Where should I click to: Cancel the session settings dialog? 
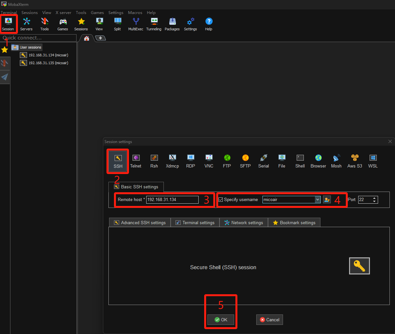[x=270, y=320]
